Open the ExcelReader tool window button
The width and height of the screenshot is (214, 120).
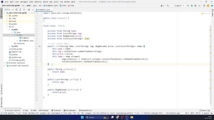pyautogui.click(x=70, y=110)
